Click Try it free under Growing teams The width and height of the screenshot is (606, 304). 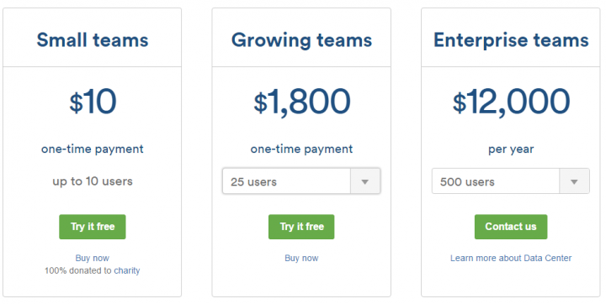coord(301,227)
